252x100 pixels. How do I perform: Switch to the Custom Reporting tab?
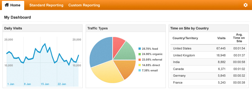[x=84, y=5]
